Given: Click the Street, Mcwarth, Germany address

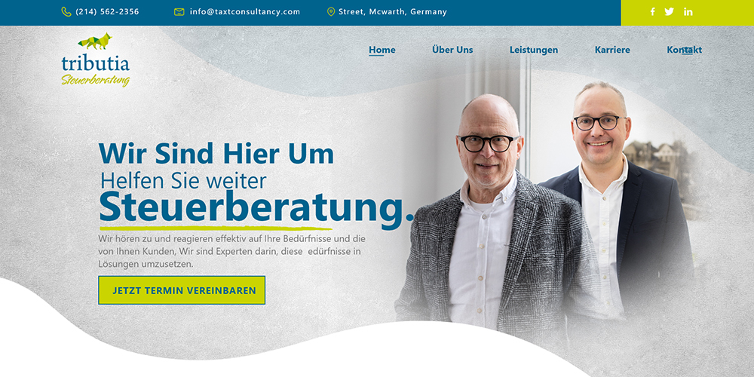Looking at the screenshot, I should tap(393, 12).
